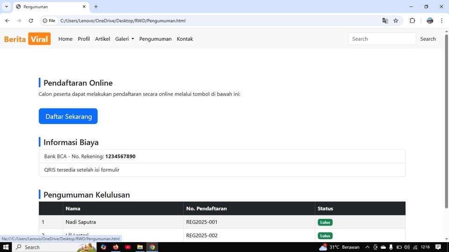The height and width of the screenshot is (252, 449).
Task: Launch Firefox from the taskbar
Action: 116,247
